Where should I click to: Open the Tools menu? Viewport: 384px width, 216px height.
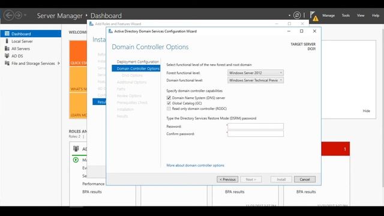click(x=346, y=16)
